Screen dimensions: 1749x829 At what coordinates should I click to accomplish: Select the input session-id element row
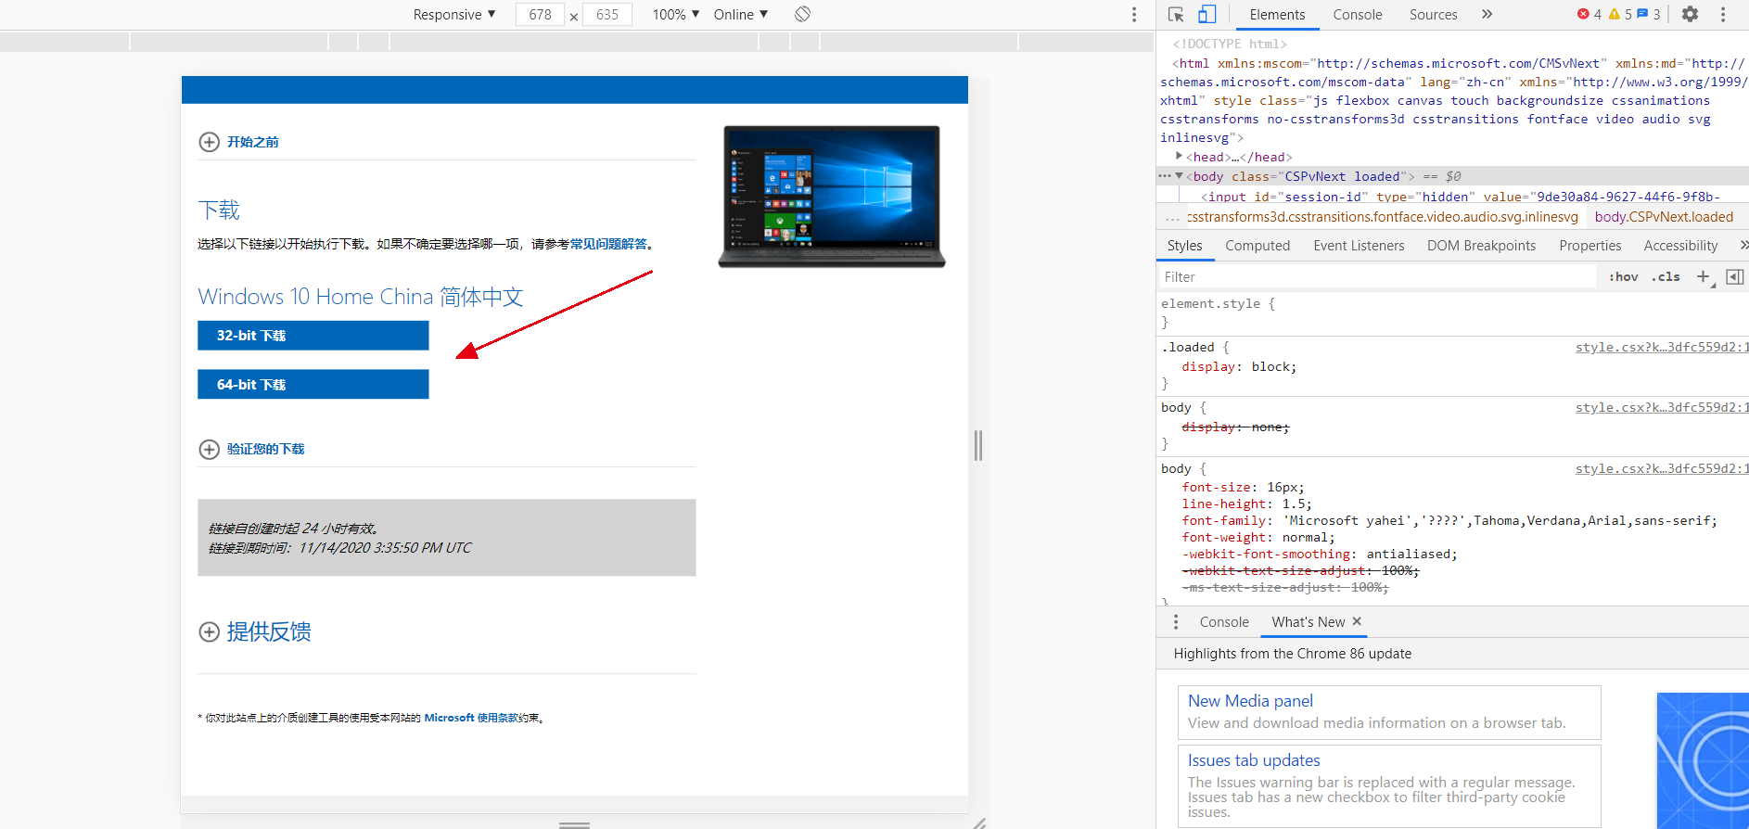point(1452,197)
